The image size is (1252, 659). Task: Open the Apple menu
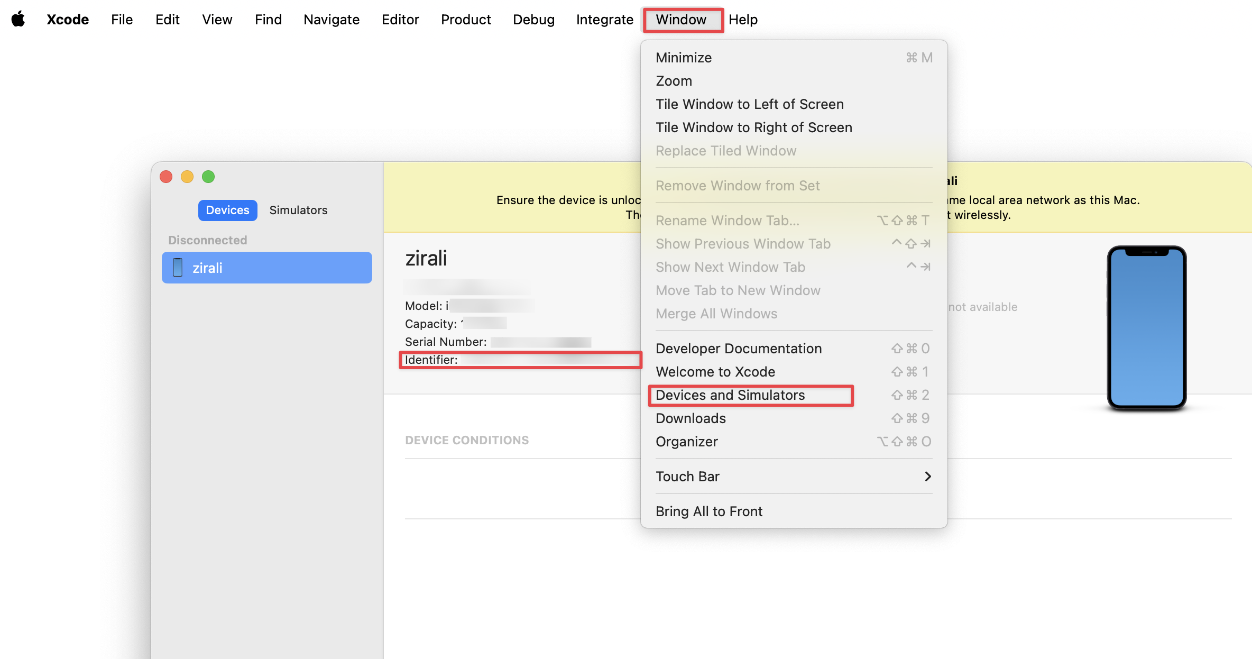point(19,20)
